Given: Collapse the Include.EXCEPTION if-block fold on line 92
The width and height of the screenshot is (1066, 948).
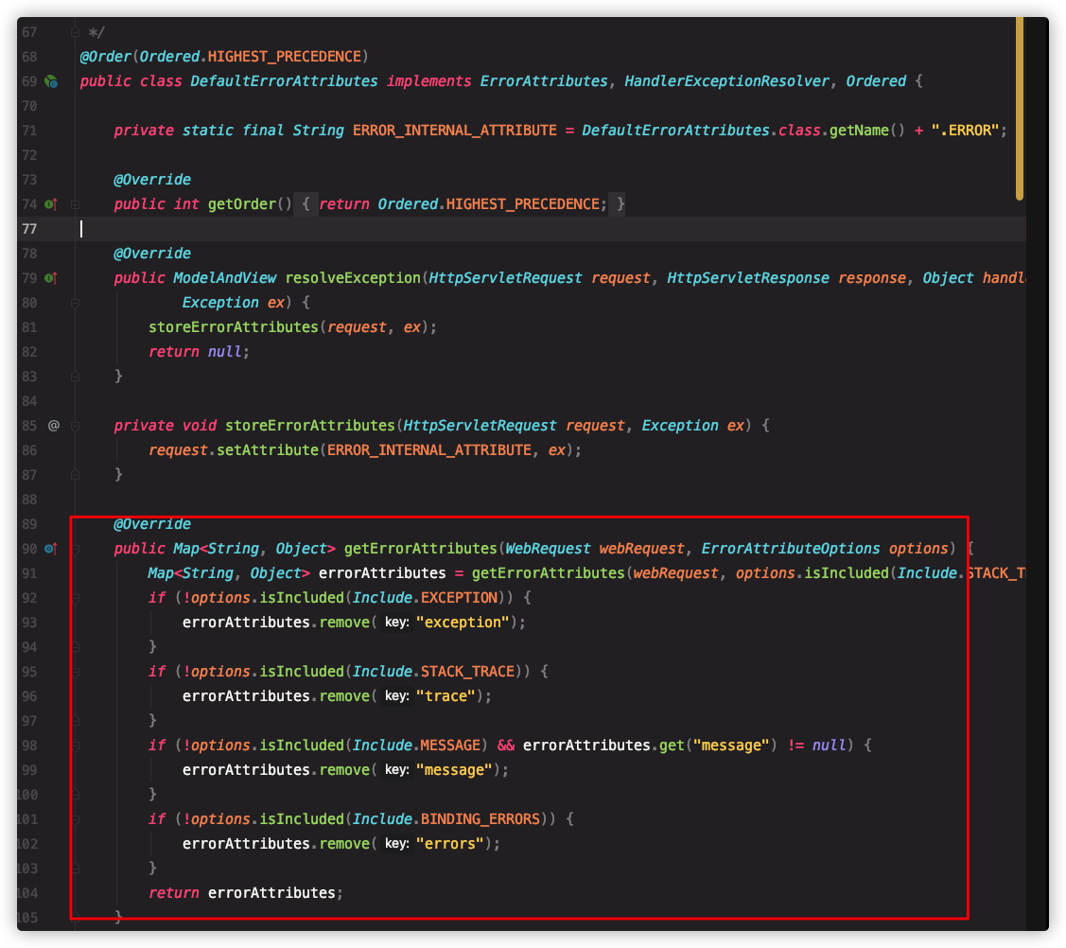Looking at the screenshot, I should [x=75, y=598].
